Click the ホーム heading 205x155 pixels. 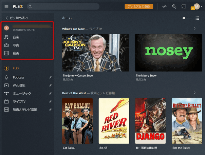click(x=67, y=18)
